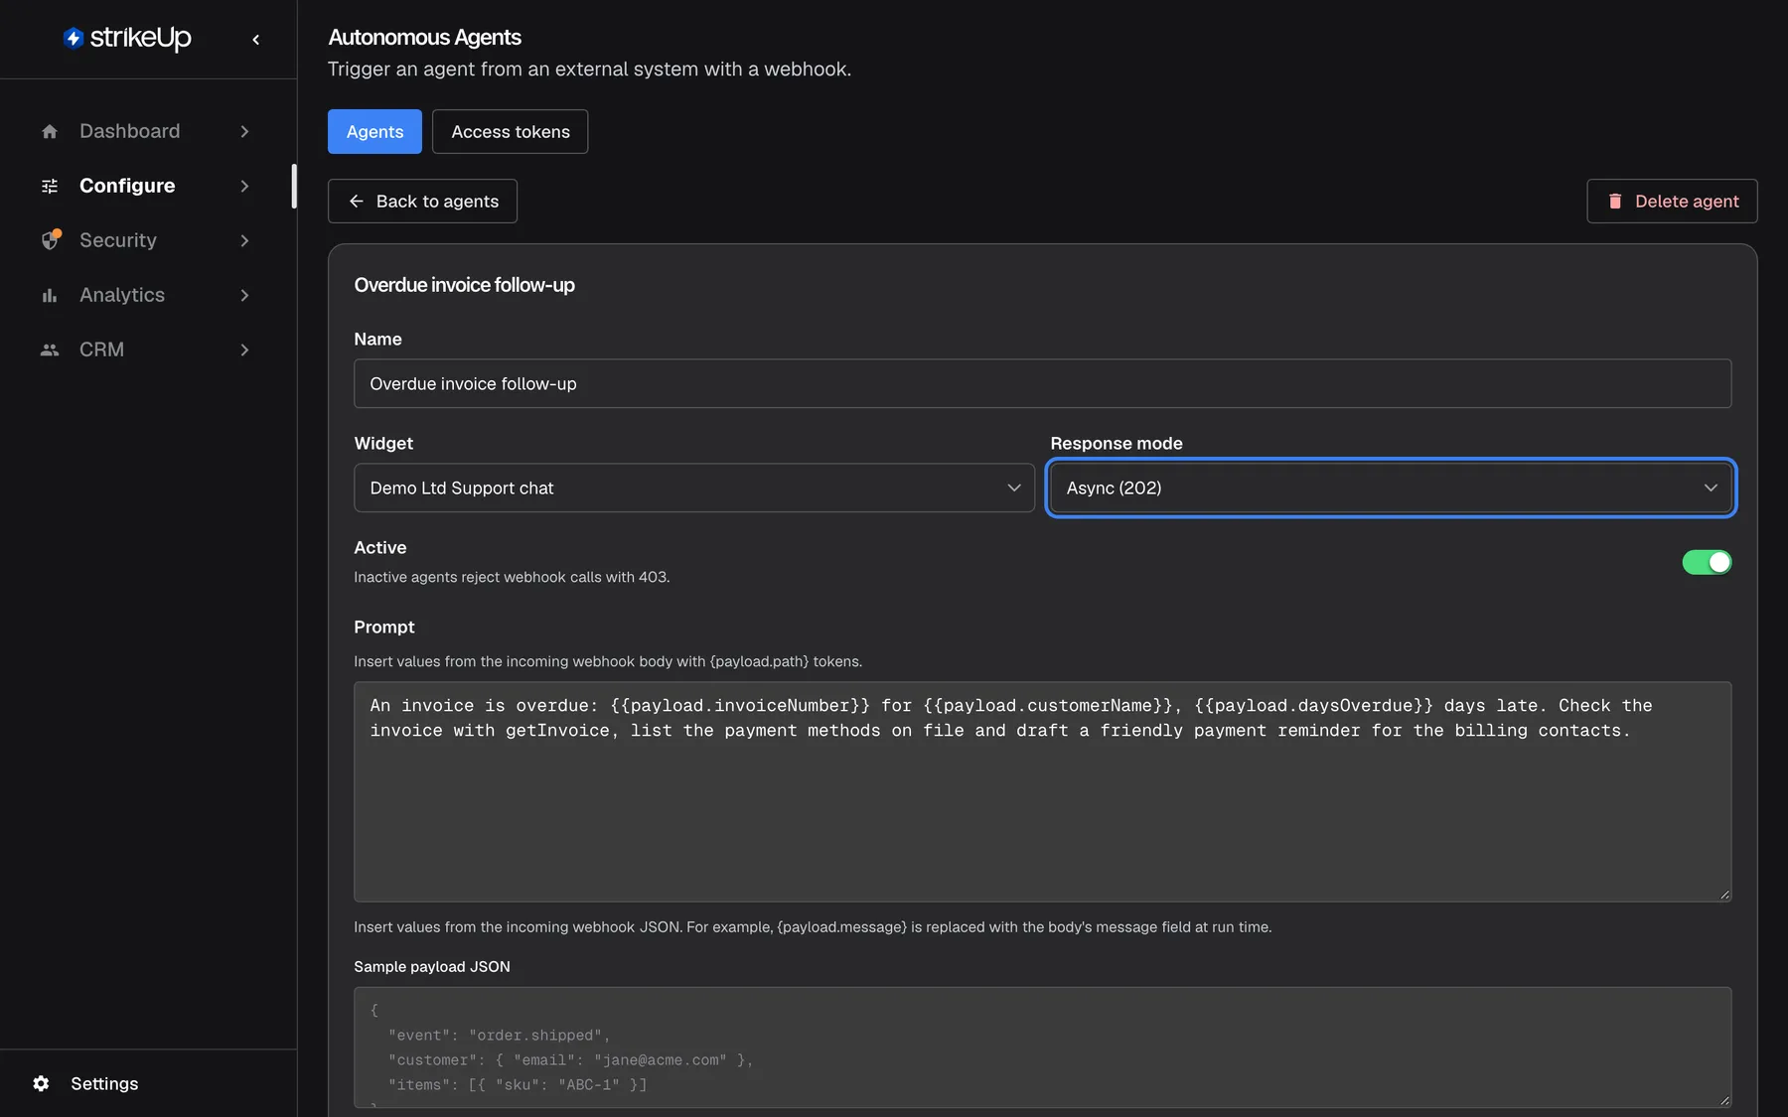Click the 'Autonomous Agents' page title
1788x1117 pixels.
(x=424, y=37)
